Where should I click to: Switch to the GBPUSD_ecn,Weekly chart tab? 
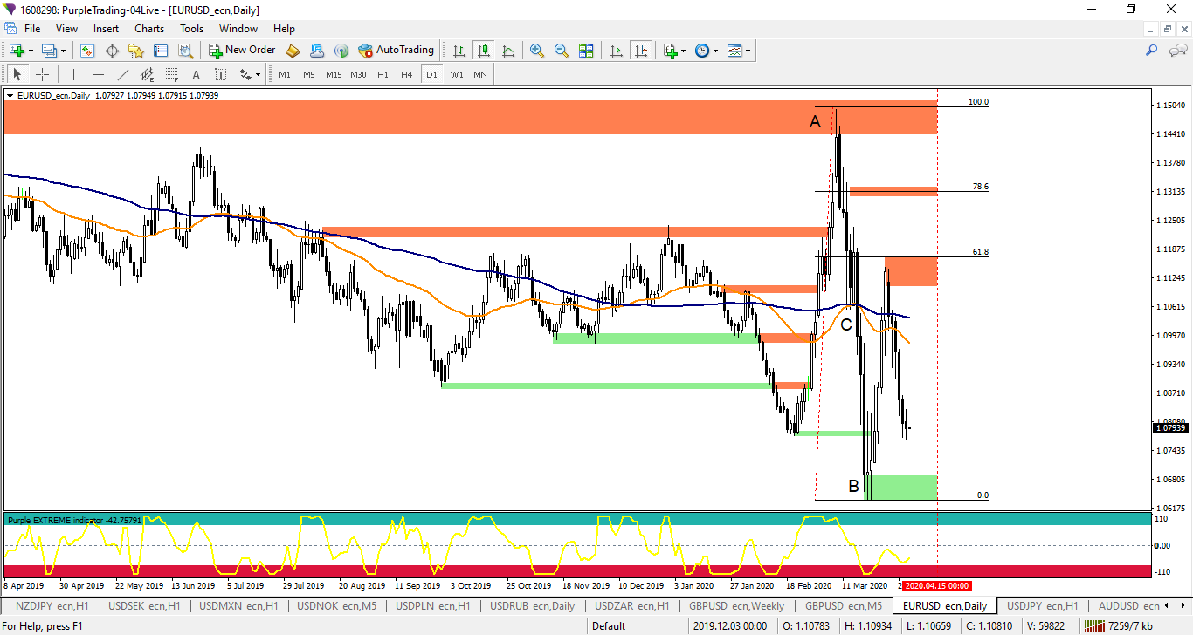tap(736, 605)
